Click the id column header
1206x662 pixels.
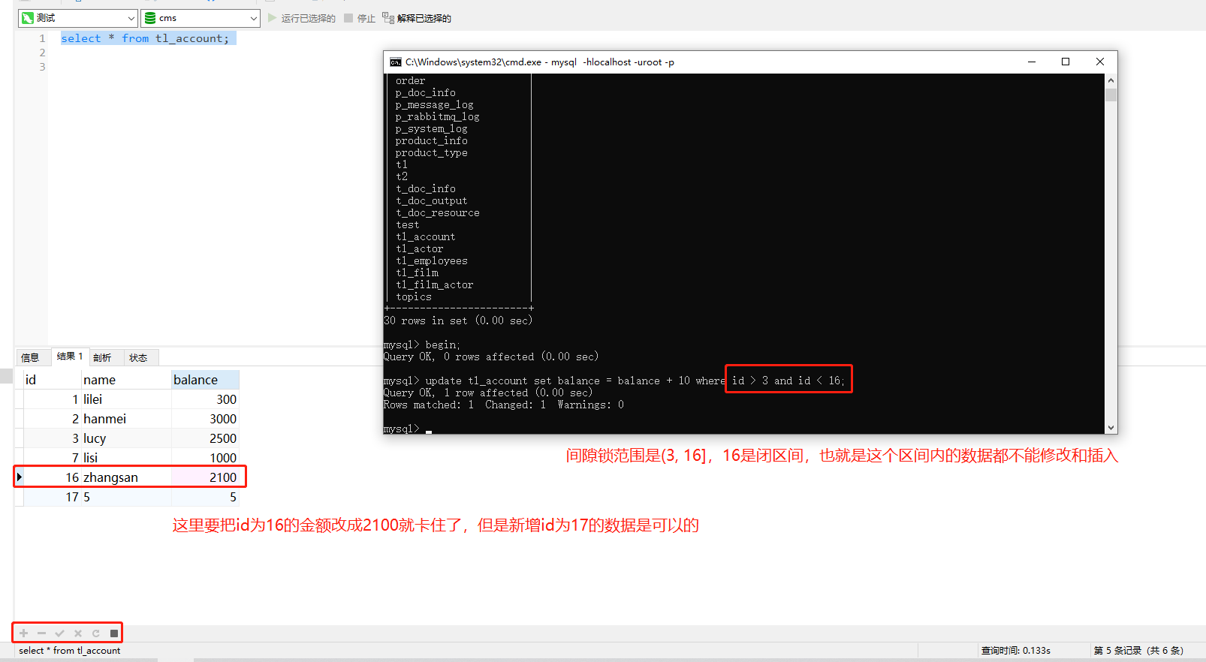(50, 380)
